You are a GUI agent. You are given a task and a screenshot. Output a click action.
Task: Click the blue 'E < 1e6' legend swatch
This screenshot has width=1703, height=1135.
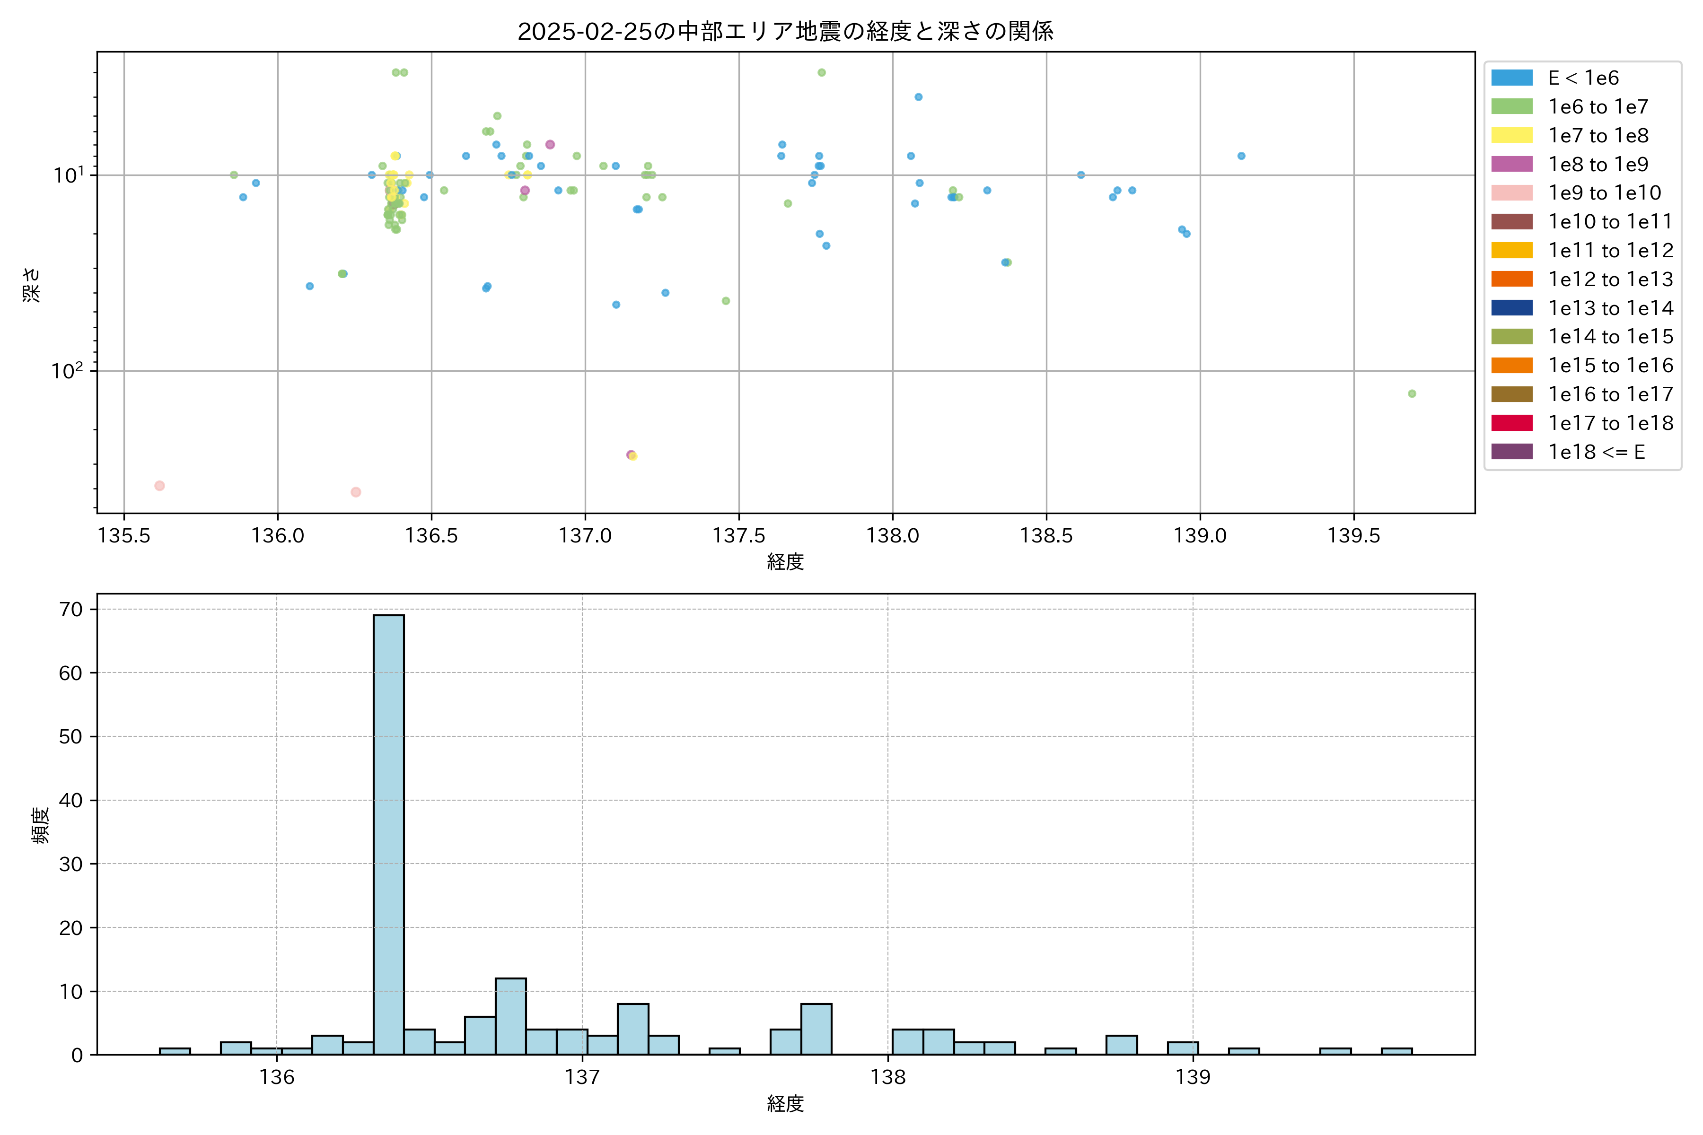[x=1511, y=78]
